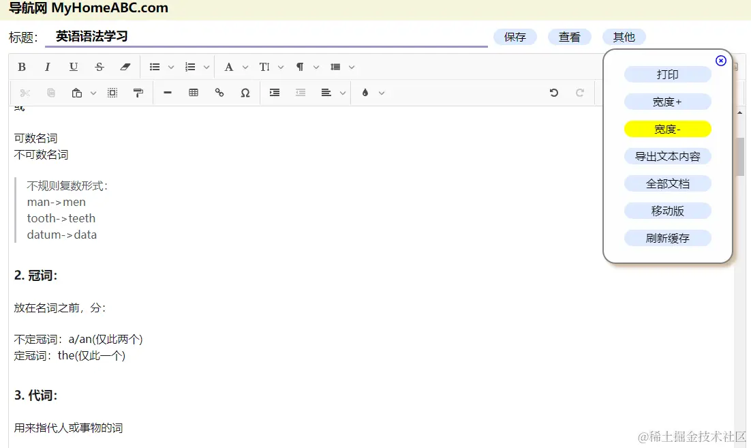Insert a hyperlink using the link icon

click(x=219, y=92)
